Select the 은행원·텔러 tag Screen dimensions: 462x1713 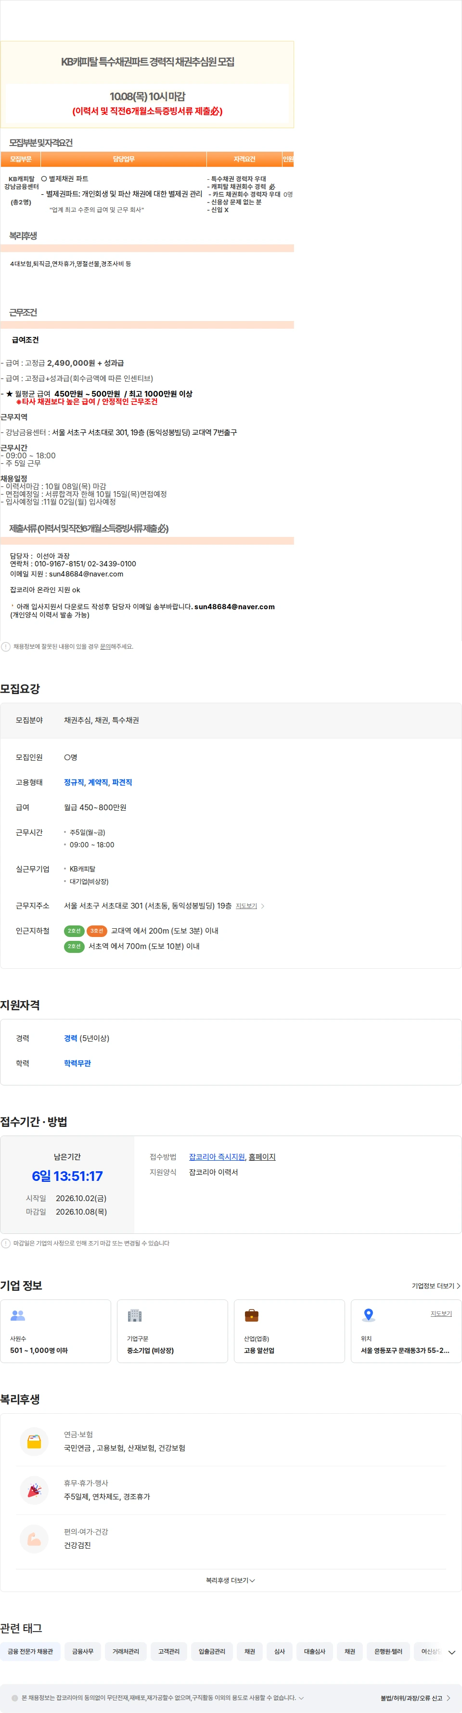388,1651
